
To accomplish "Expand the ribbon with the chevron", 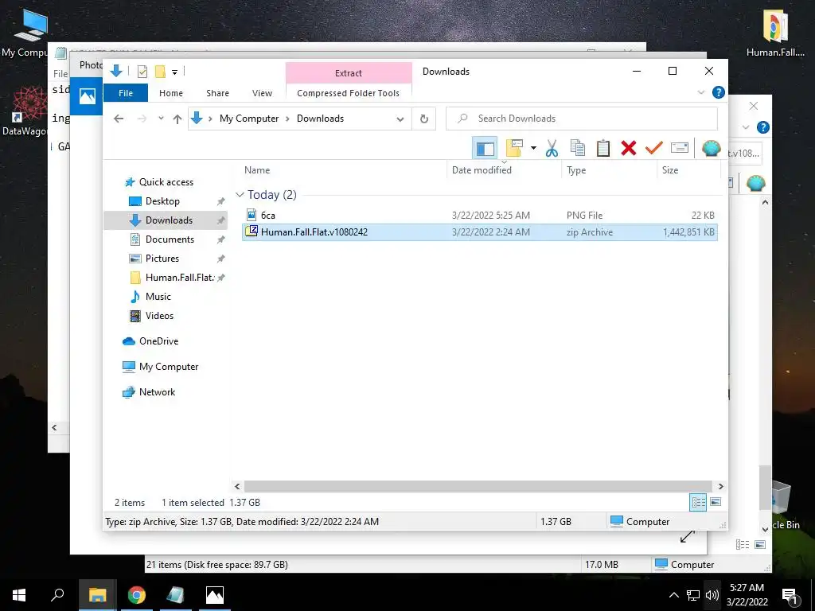I will click(x=700, y=92).
